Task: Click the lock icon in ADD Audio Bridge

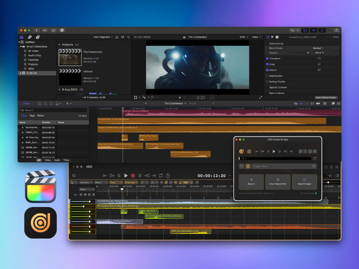Action: point(249,151)
